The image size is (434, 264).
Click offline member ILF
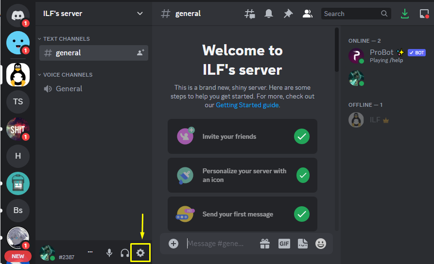pyautogui.click(x=368, y=120)
